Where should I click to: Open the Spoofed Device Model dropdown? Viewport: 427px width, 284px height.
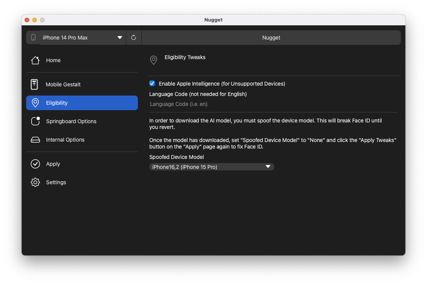212,167
